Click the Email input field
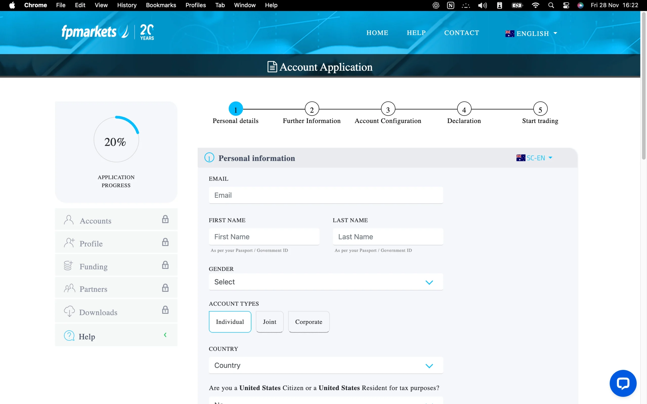This screenshot has height=404, width=647. pyautogui.click(x=326, y=195)
